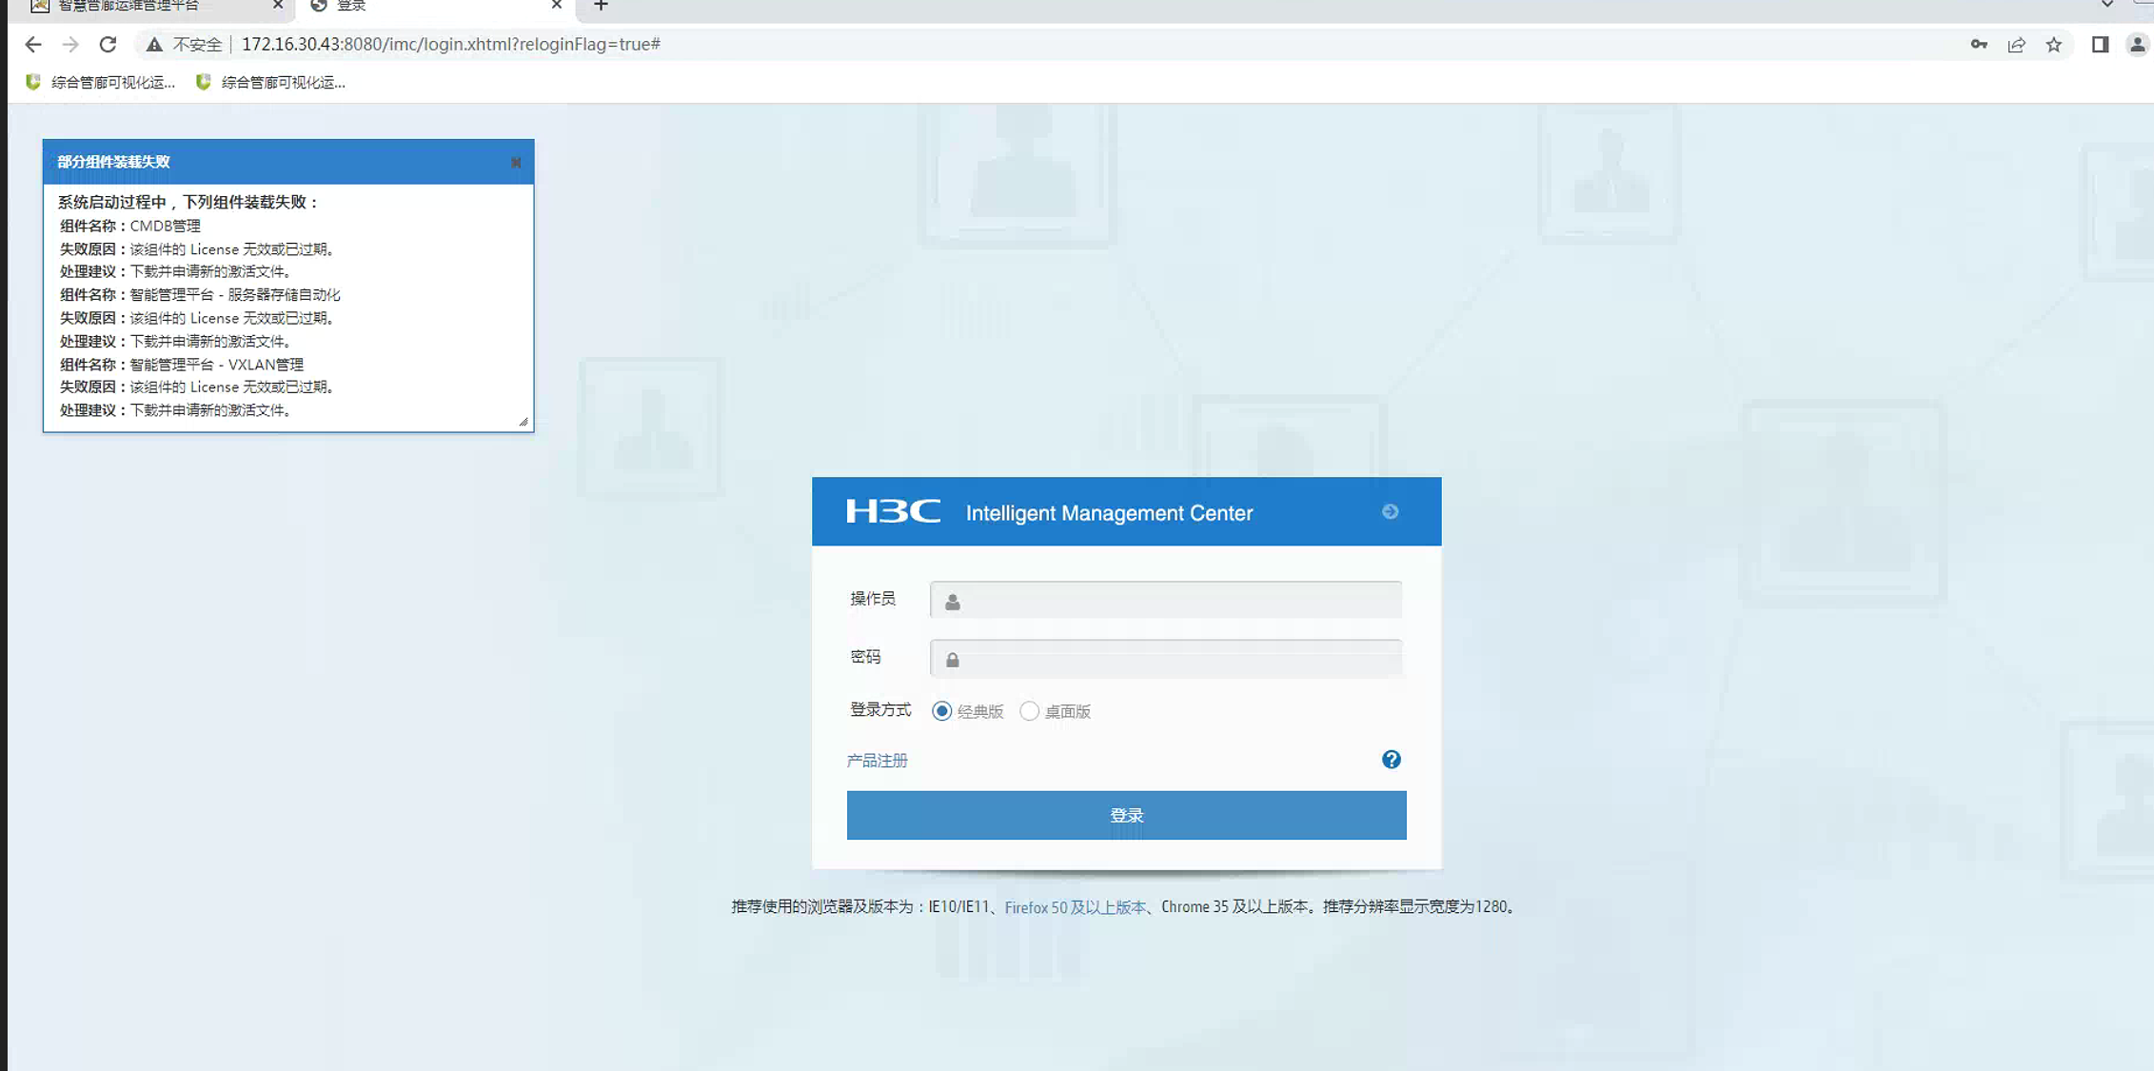The image size is (2154, 1071).
Task: Expand the tab search chevron at top right
Action: [x=2107, y=6]
